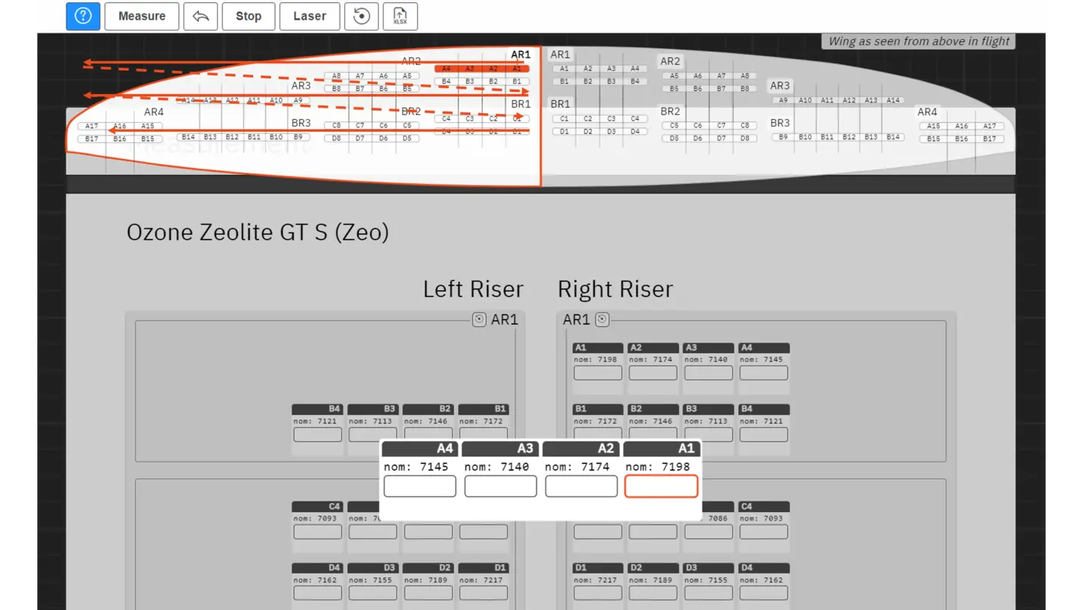Click Left Riser D4 field, nom 7162
Screen dimensions: 1085x610
pos(317,593)
